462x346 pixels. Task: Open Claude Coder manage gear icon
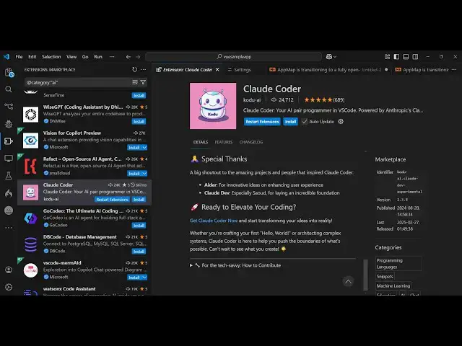(341, 122)
